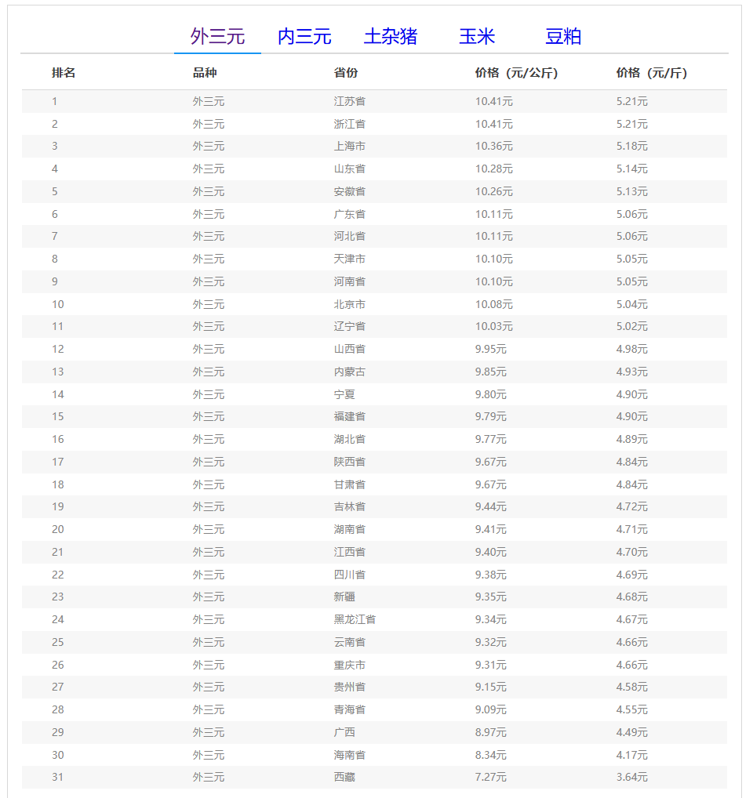Click the 品种 column header

pos(205,73)
